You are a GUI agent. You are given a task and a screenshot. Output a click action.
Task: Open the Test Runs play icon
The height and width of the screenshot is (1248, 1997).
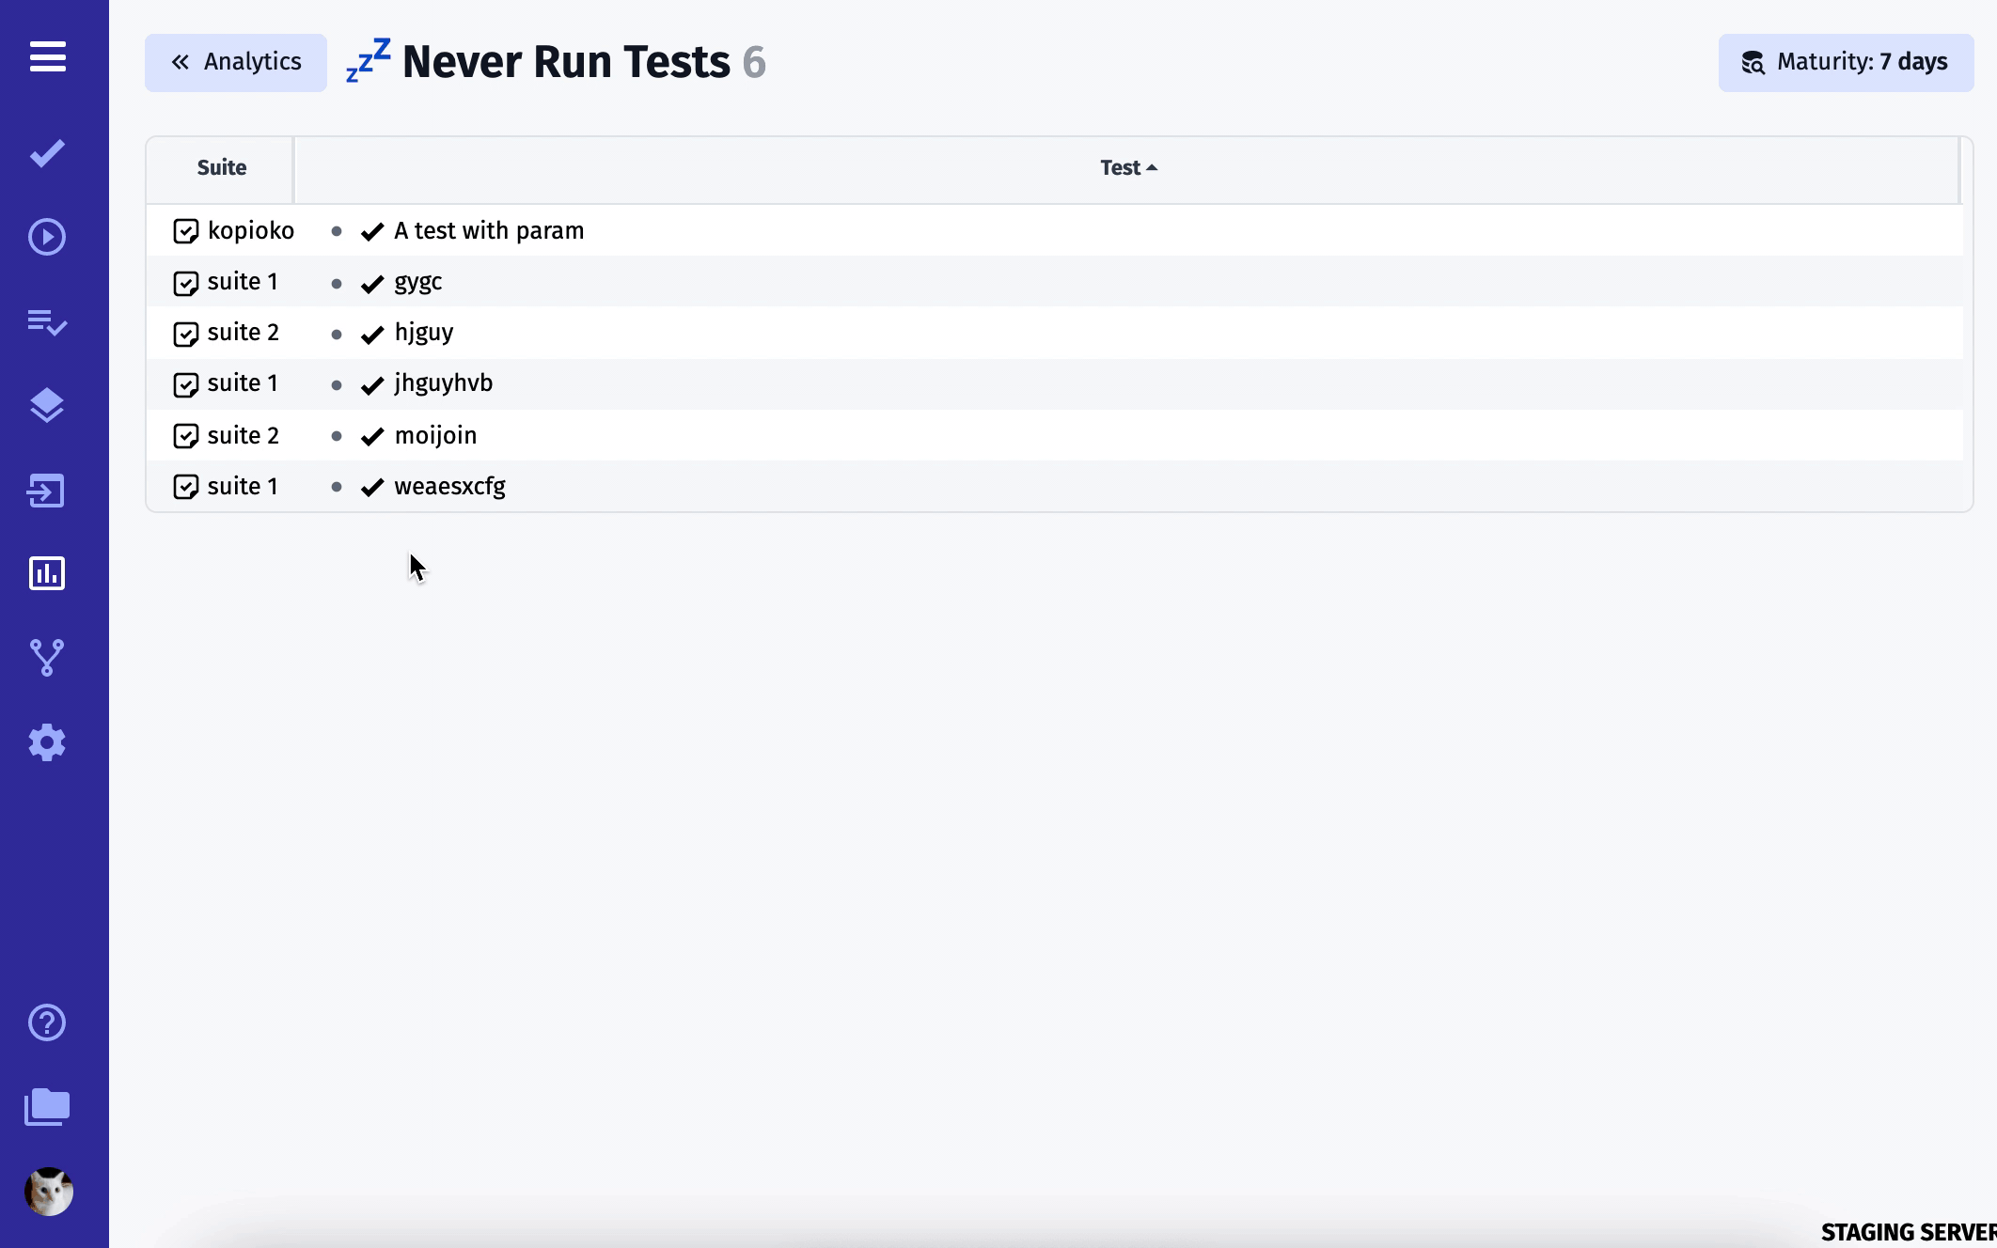tap(47, 238)
